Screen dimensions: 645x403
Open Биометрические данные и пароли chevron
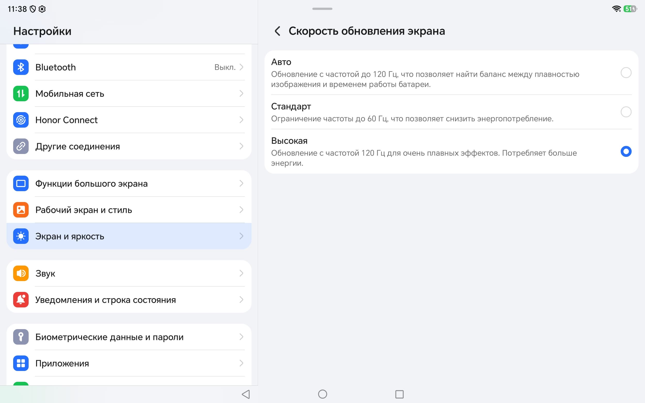click(x=241, y=337)
